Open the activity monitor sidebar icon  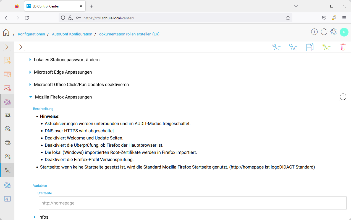[x=7, y=199]
